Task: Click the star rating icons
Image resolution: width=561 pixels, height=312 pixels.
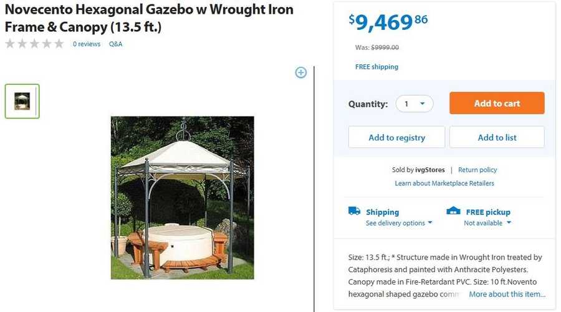Action: coord(34,44)
